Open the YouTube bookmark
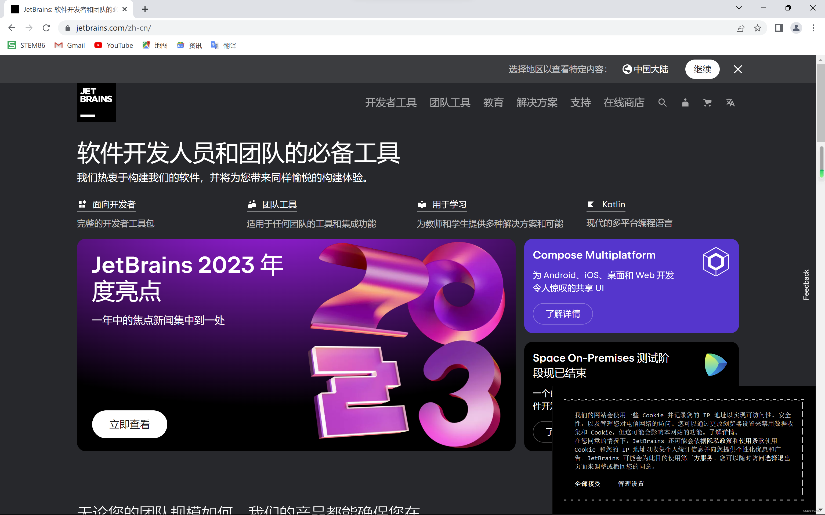Viewport: 825px width, 515px height. pos(114,45)
